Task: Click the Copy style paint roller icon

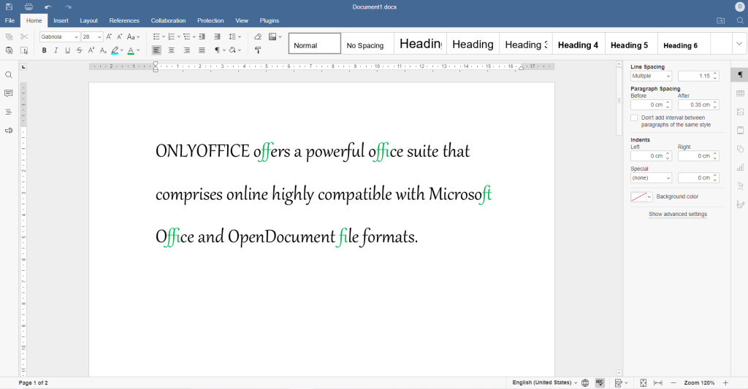Action: click(x=258, y=50)
